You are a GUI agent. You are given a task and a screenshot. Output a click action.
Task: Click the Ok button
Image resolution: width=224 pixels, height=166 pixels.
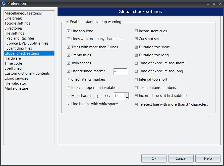coord(154,158)
